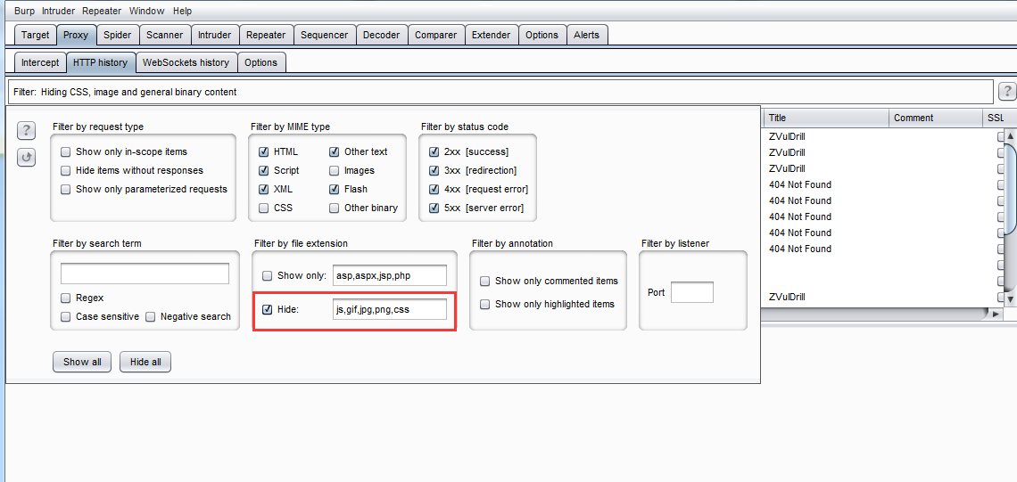This screenshot has width=1017, height=482.
Task: Switch to the Decoder tab
Action: (382, 35)
